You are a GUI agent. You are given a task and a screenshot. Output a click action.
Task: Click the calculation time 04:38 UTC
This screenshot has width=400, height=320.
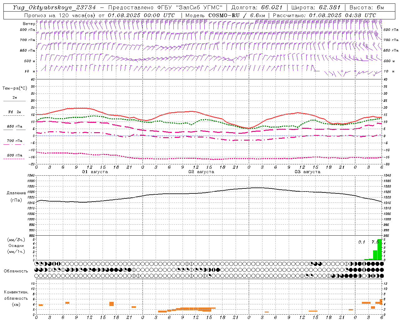pyautogui.click(x=360, y=15)
